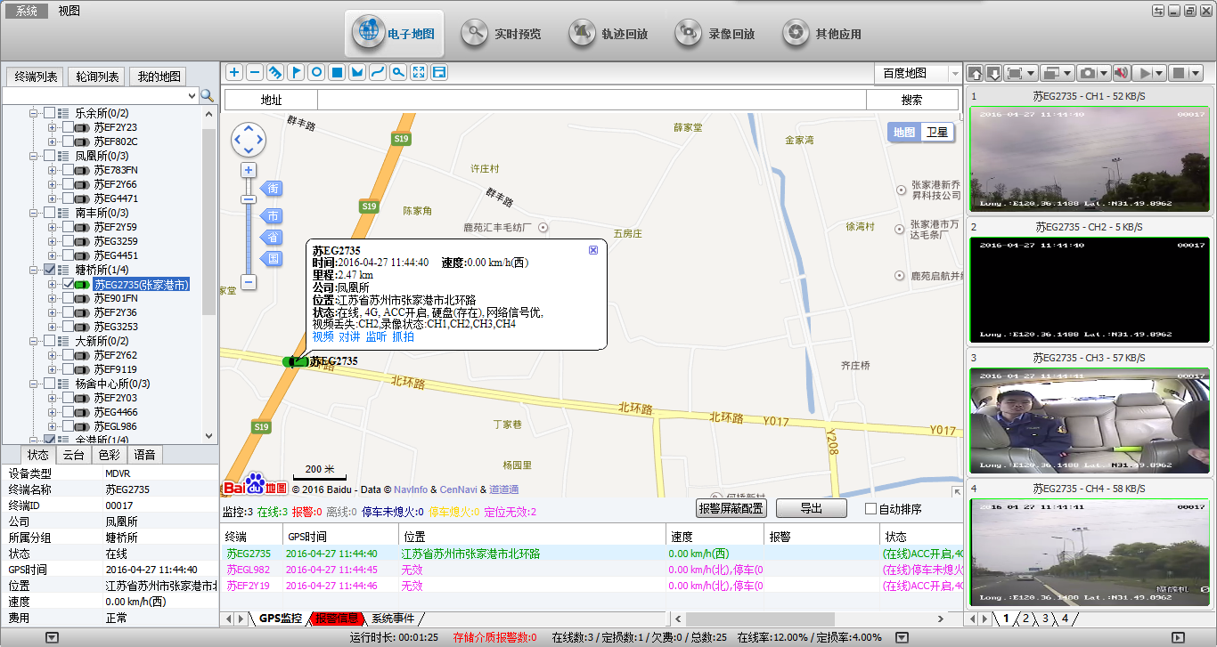Open the 百度地图 map source dropdown
Viewport: 1217px width, 647px height.
[x=954, y=73]
